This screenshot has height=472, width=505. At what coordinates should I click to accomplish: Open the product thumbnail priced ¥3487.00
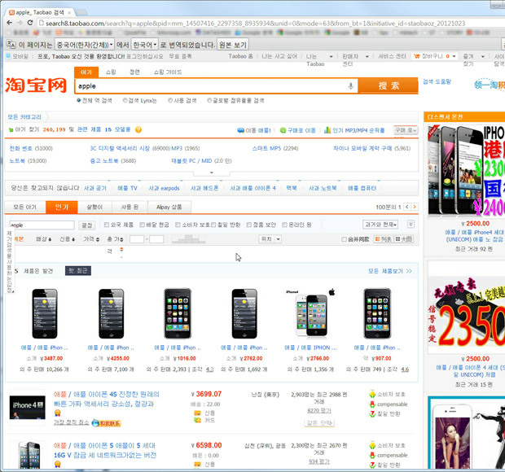(x=45, y=313)
